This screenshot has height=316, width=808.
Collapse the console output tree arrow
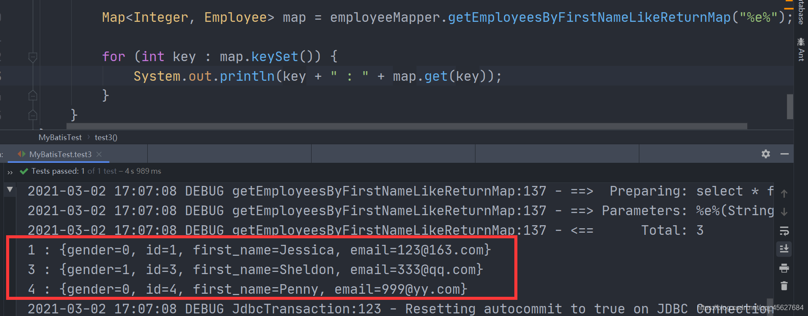[x=10, y=190]
